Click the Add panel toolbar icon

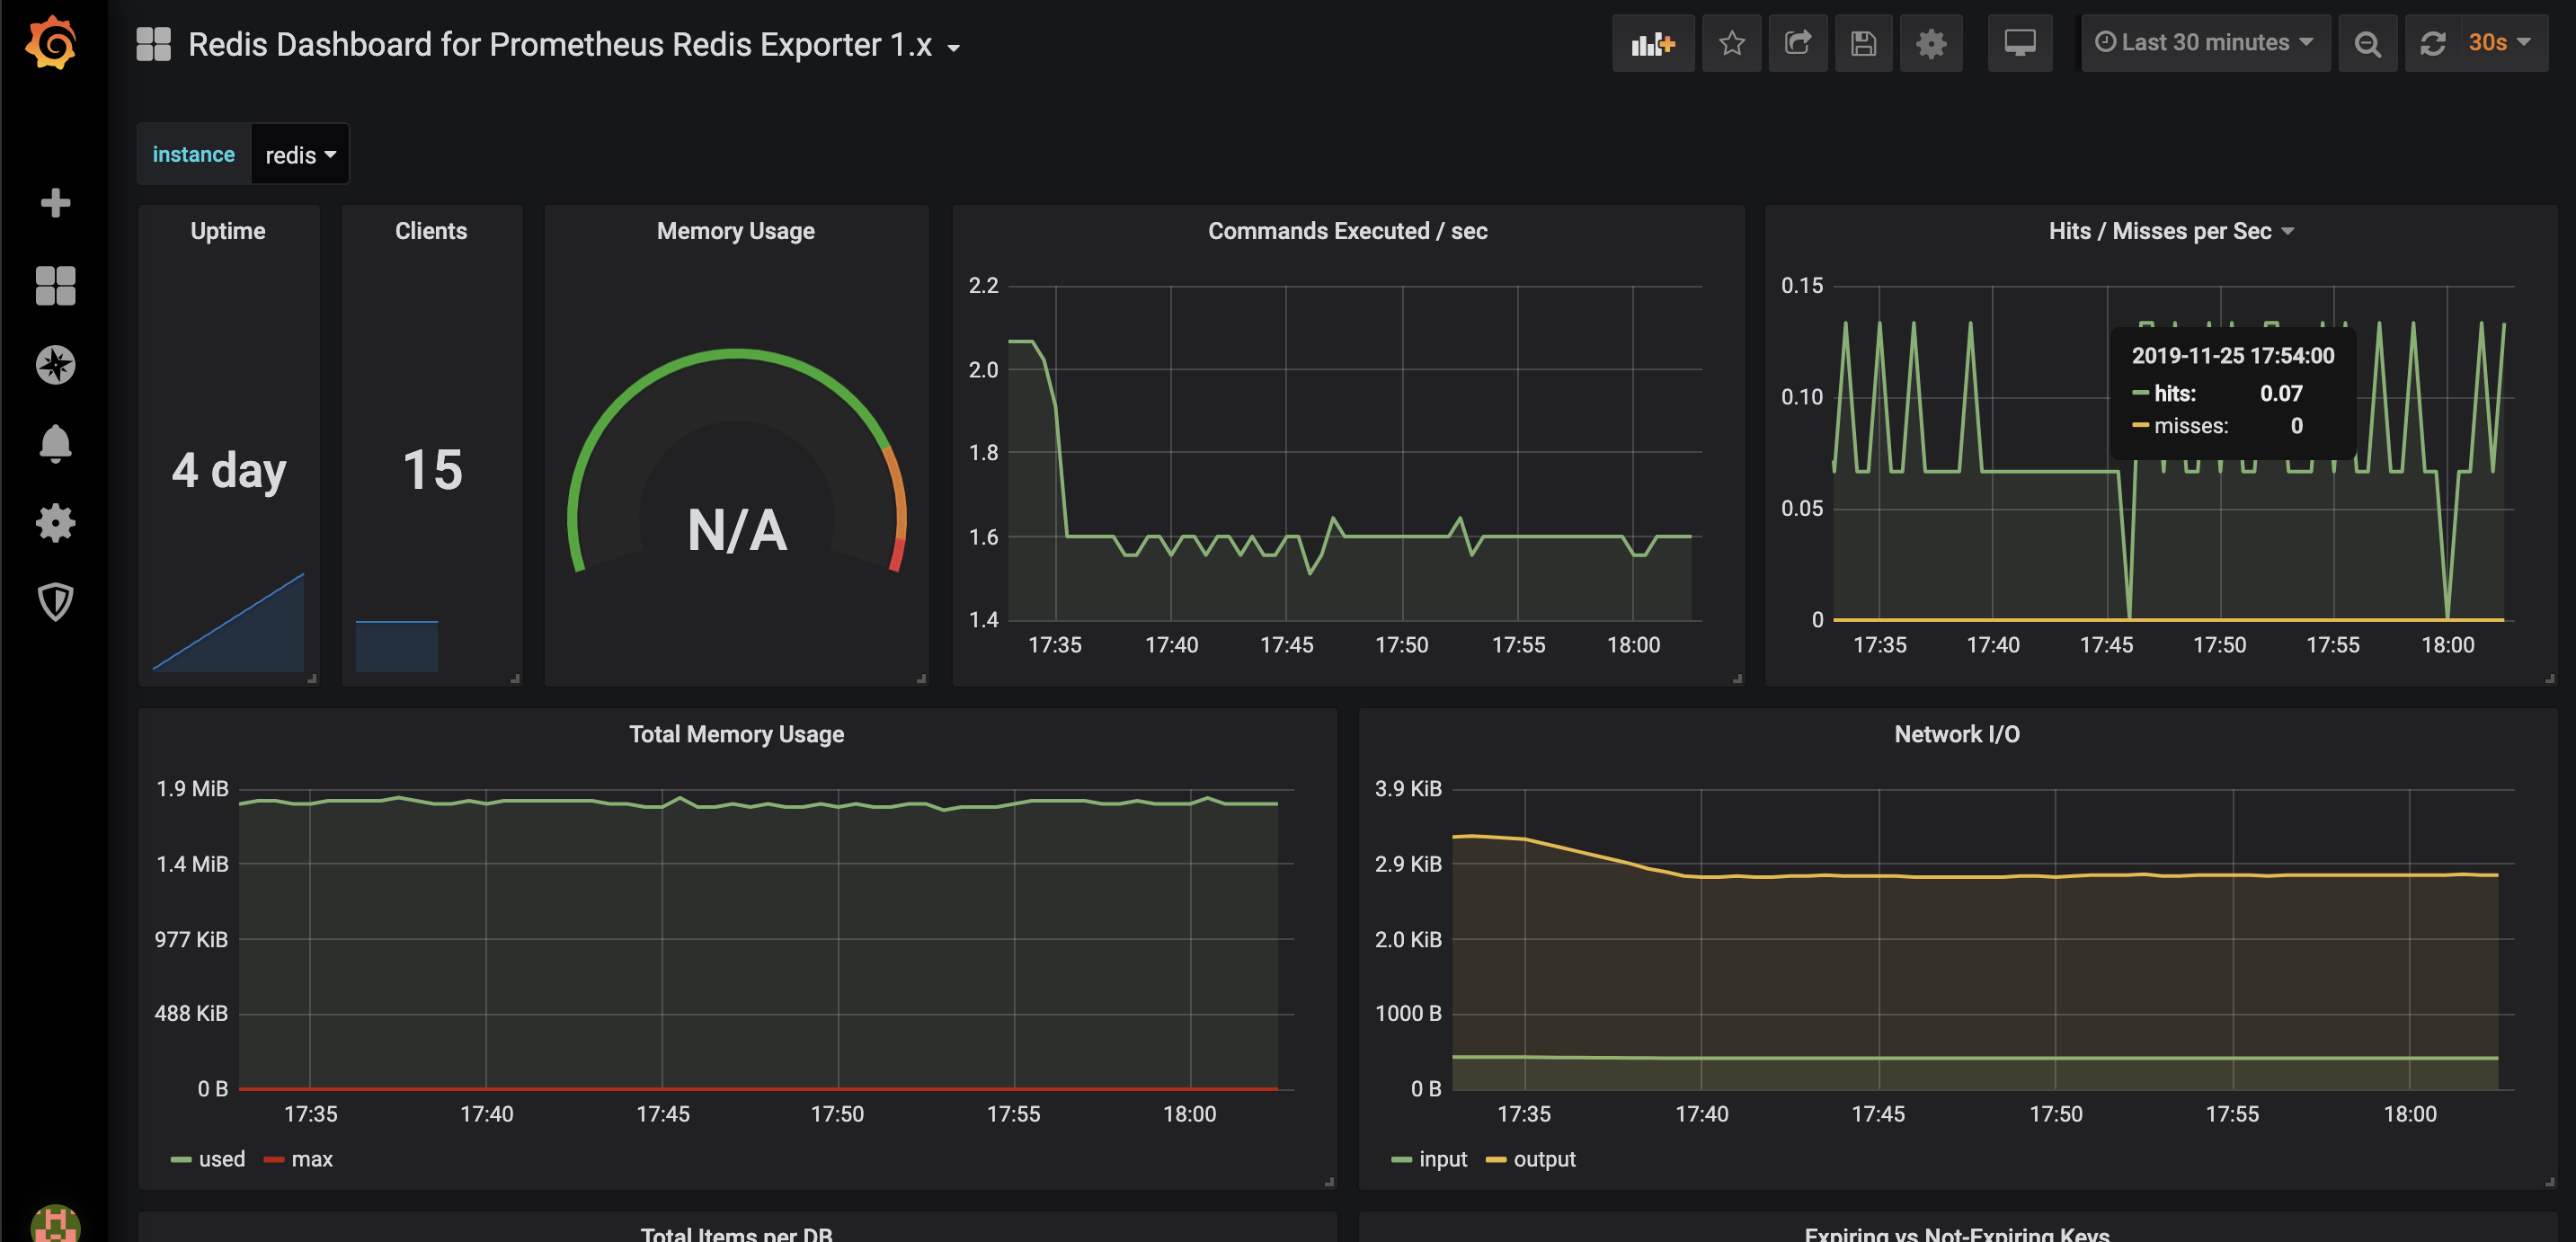coord(1652,43)
